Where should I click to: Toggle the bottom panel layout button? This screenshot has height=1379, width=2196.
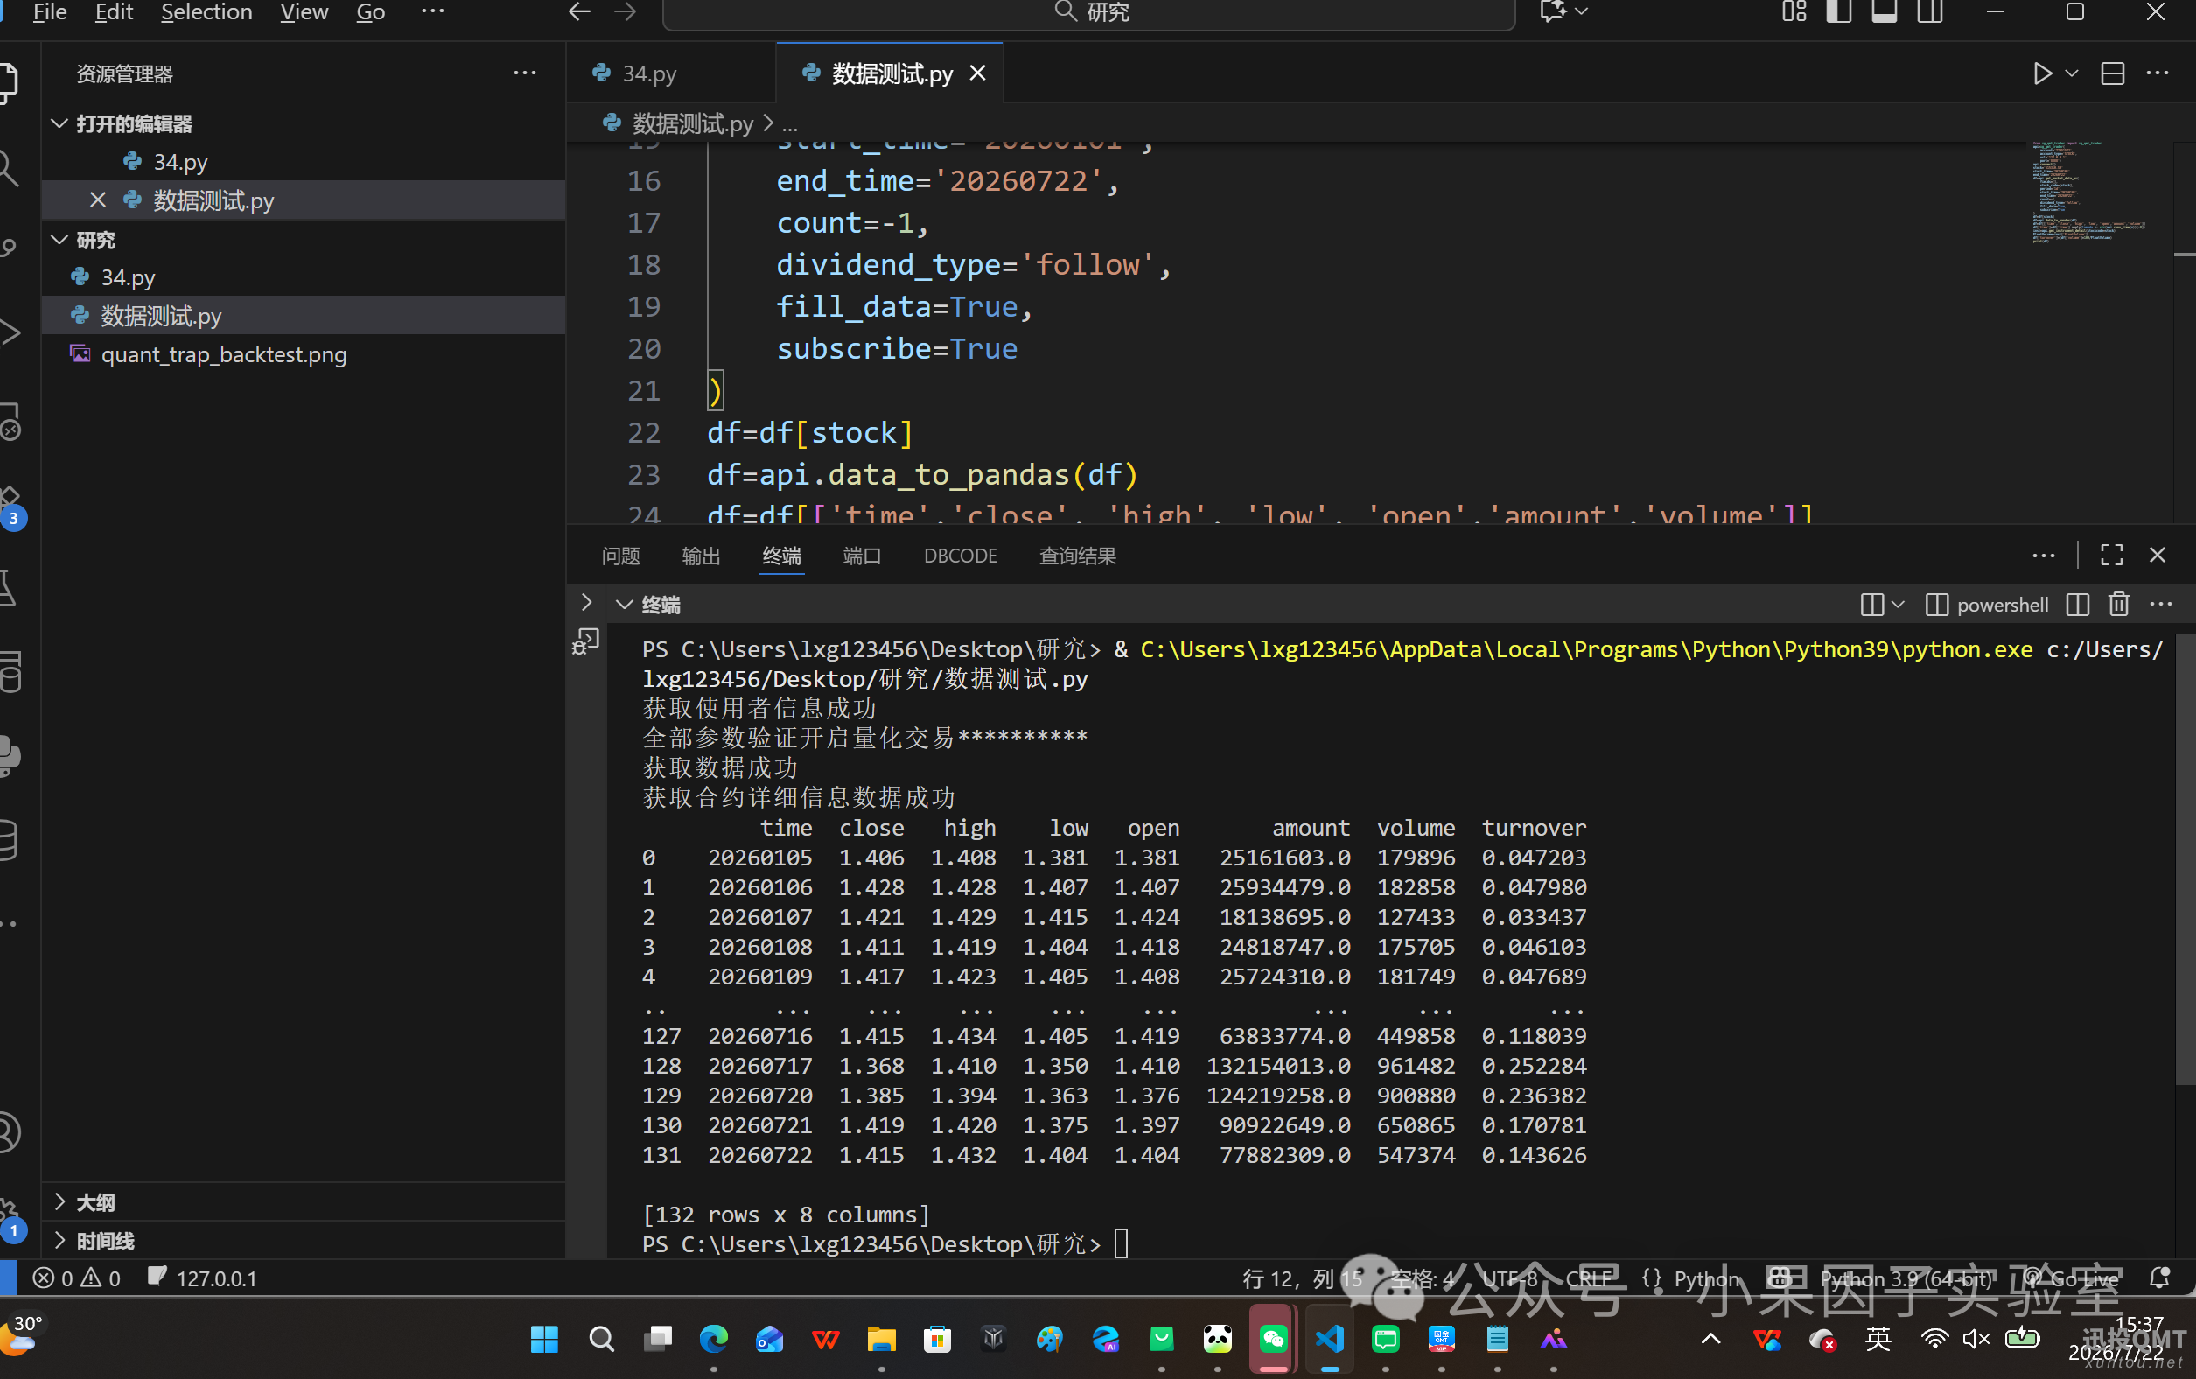click(1885, 12)
